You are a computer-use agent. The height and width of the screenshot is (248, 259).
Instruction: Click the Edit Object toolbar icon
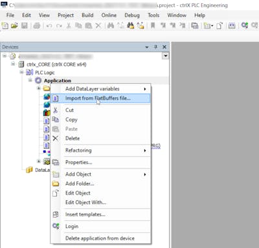tap(220, 26)
